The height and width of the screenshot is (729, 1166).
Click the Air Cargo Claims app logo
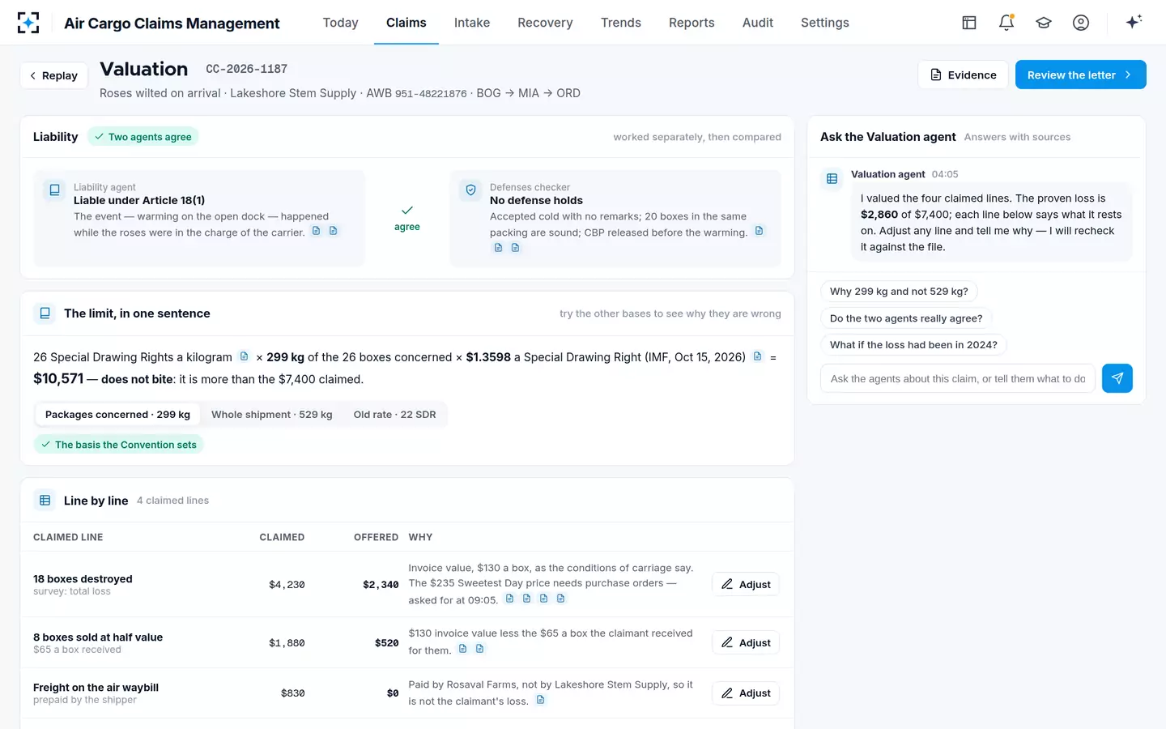28,23
